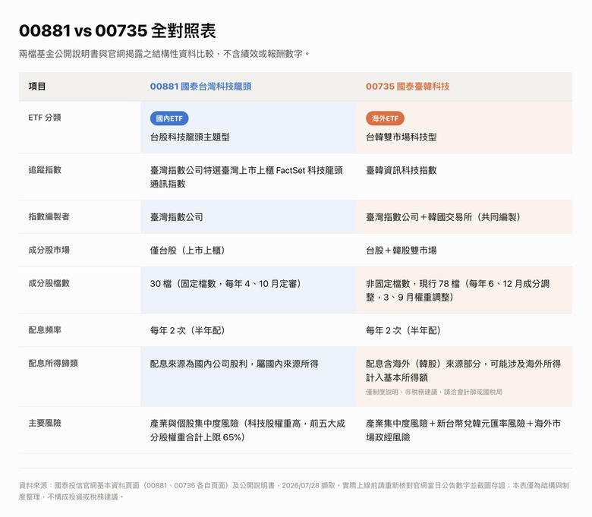The image size is (592, 517).
Task: Click the subtitle about 公開說明書 structural data
Action: click(165, 54)
